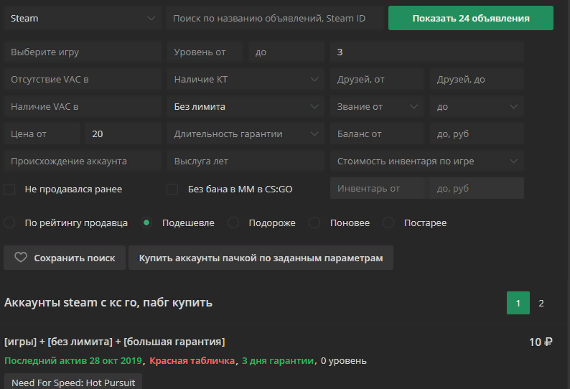Click the 0 уровень label
The height and width of the screenshot is (389, 570).
point(344,360)
